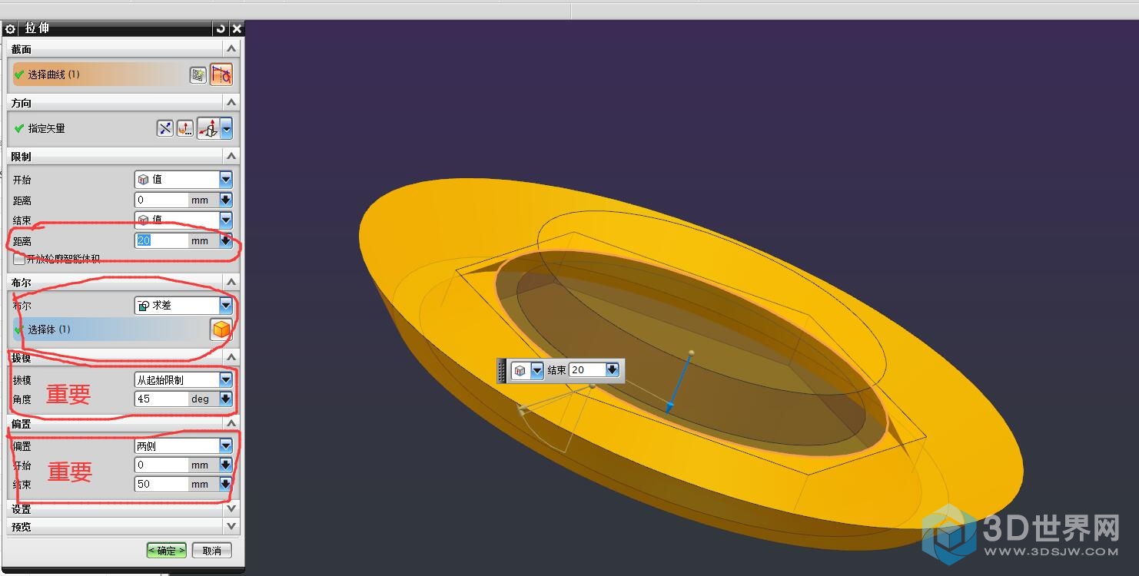Cancel the extrude with 取消 button

click(x=211, y=551)
